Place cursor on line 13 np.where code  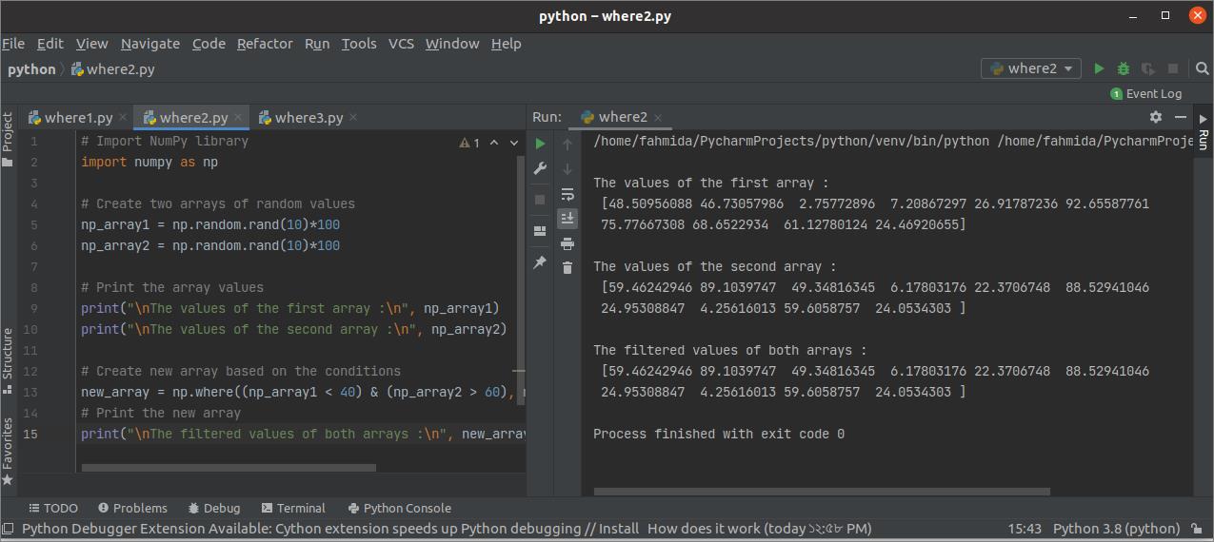tap(303, 392)
